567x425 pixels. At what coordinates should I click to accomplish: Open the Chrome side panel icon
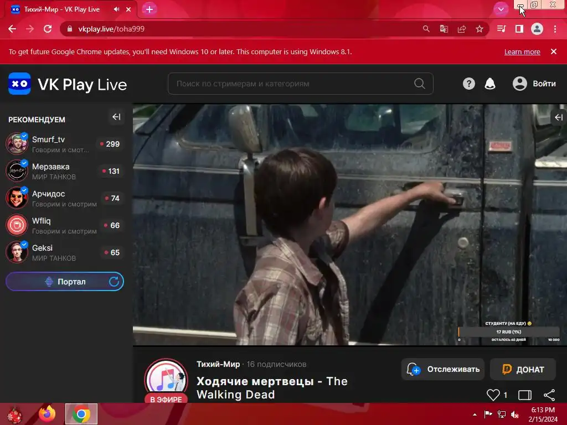pyautogui.click(x=519, y=29)
